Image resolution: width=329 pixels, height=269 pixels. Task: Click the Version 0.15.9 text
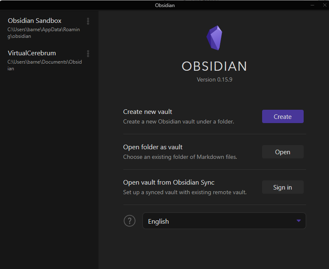click(x=214, y=79)
